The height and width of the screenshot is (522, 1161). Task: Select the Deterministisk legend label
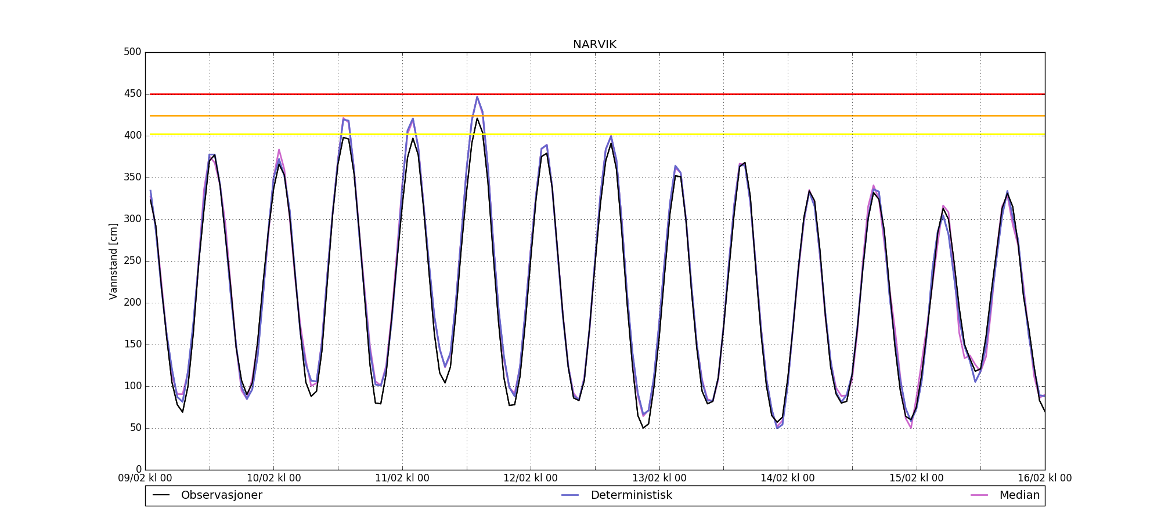click(x=631, y=495)
